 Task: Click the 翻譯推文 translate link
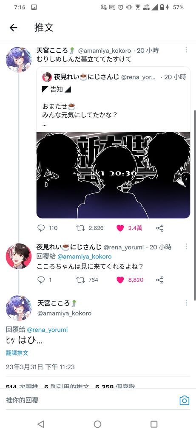click(x=17, y=353)
